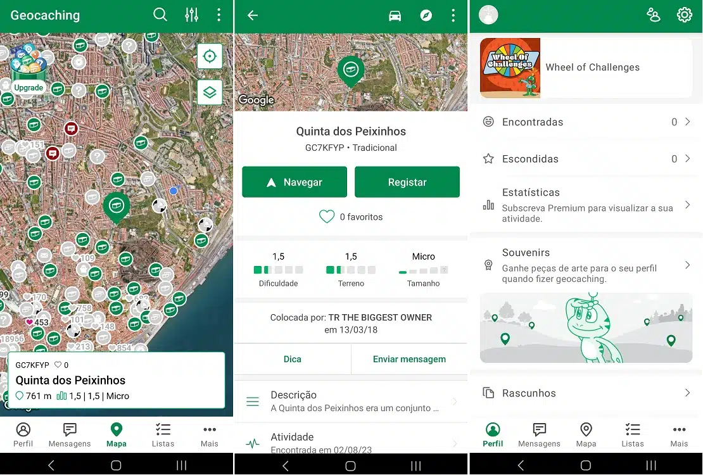Tap the Encontradas smiley icon
The width and height of the screenshot is (703, 475).
tap(488, 122)
